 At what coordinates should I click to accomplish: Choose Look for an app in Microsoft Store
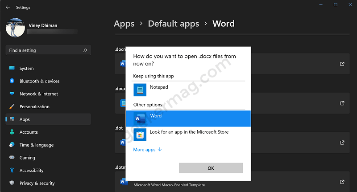188,135
